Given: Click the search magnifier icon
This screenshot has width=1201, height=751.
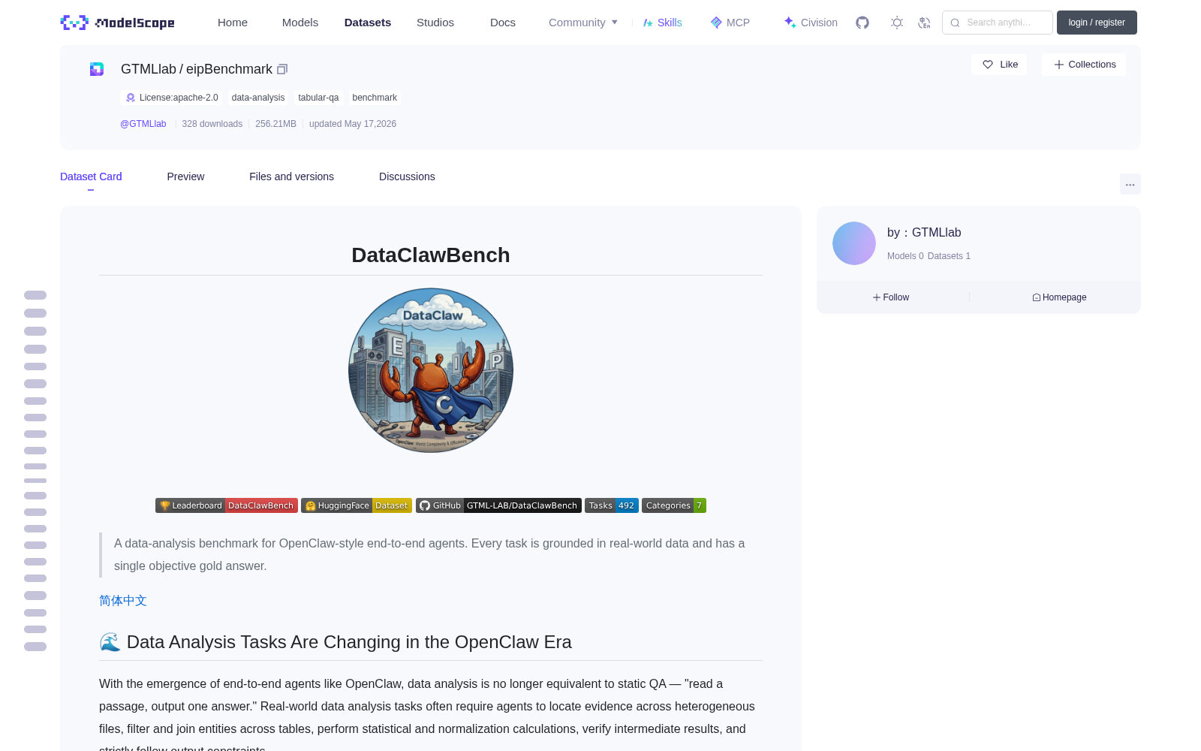Looking at the screenshot, I should coord(955,23).
